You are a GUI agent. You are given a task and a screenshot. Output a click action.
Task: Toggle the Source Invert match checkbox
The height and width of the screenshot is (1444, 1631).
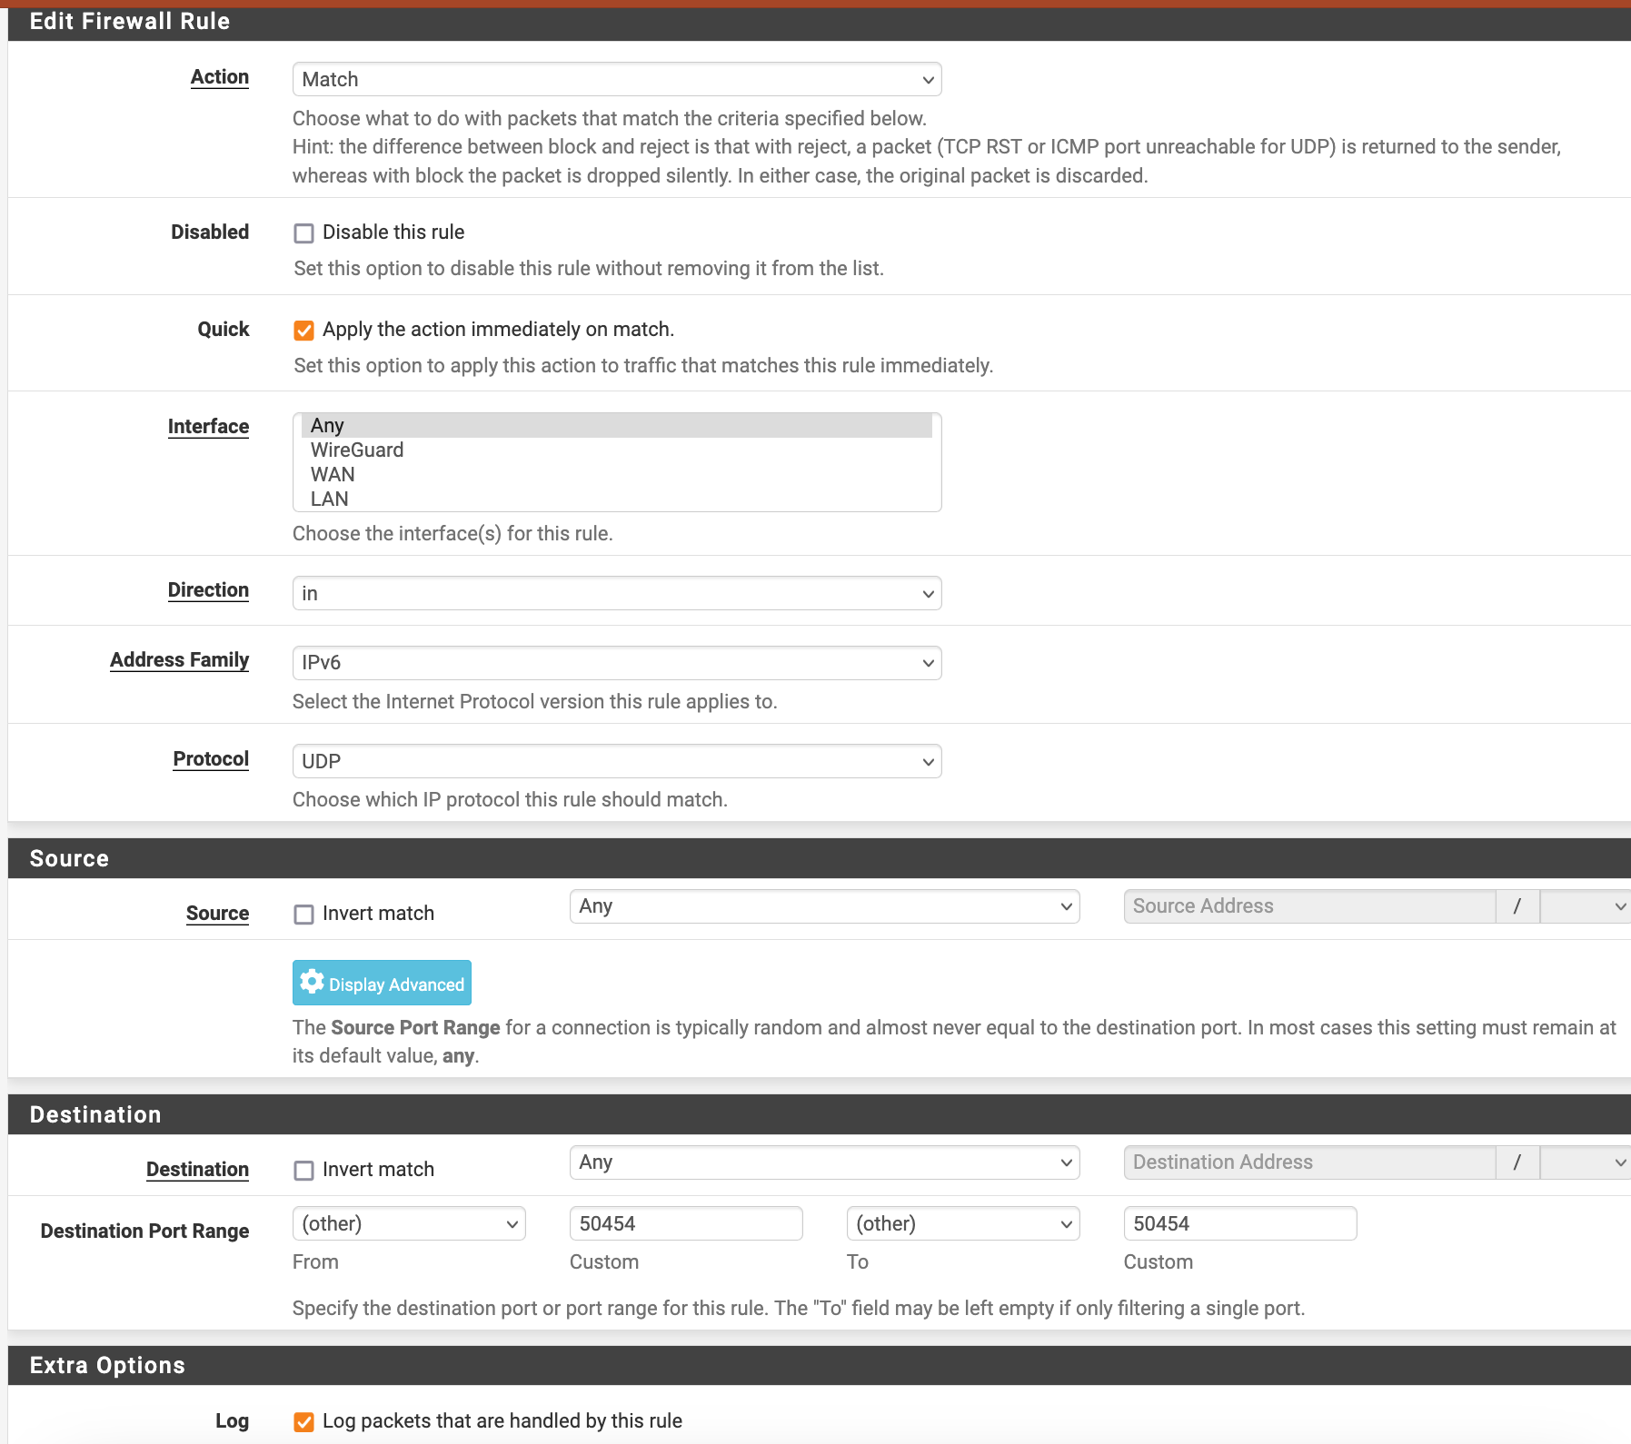(x=303, y=915)
